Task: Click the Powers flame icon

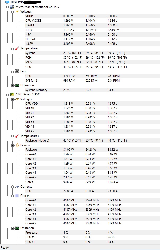Action: 17,145
